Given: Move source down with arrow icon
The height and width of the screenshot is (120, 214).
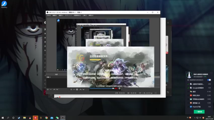Looking at the screenshot, I should pos(83,89).
